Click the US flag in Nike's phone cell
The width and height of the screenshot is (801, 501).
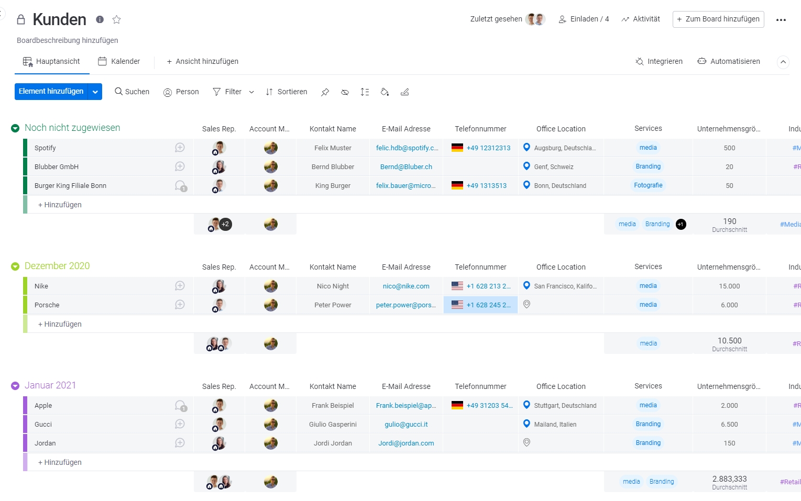click(457, 286)
